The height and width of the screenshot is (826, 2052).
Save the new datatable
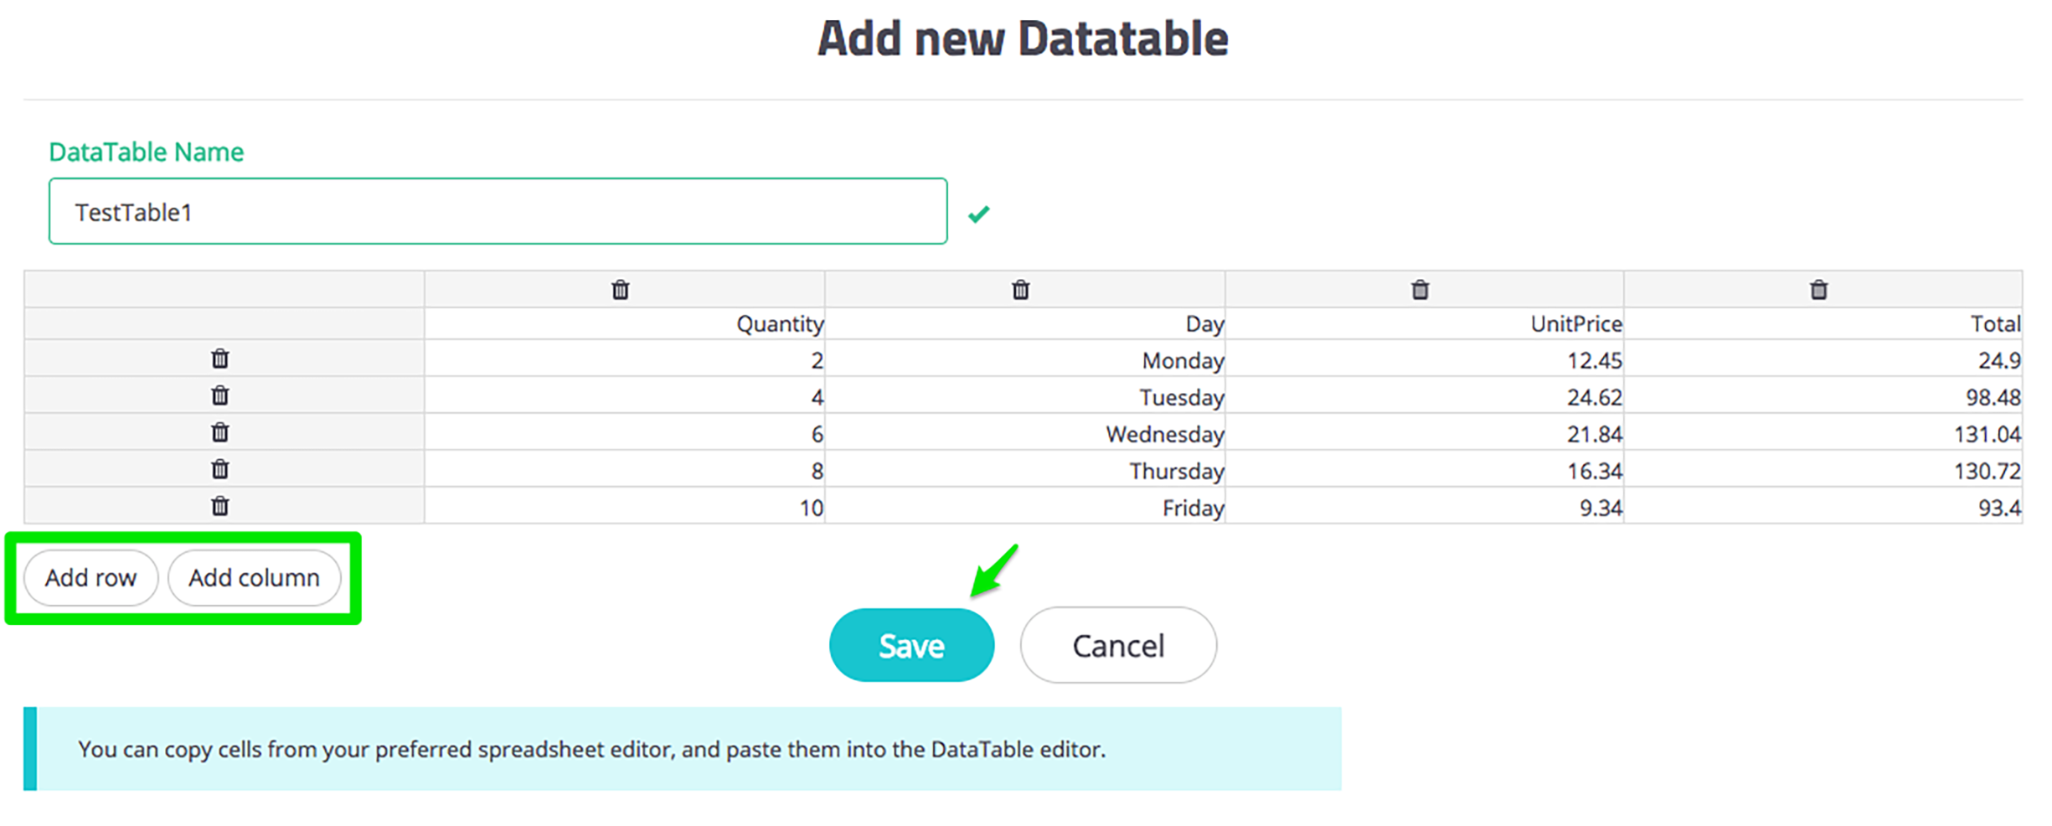911,646
